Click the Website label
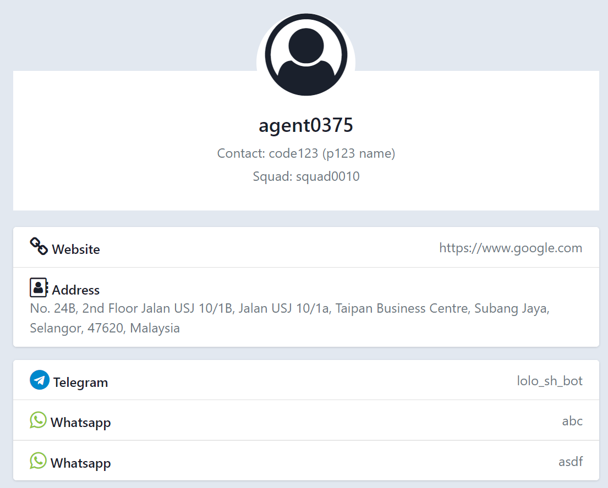 76,249
